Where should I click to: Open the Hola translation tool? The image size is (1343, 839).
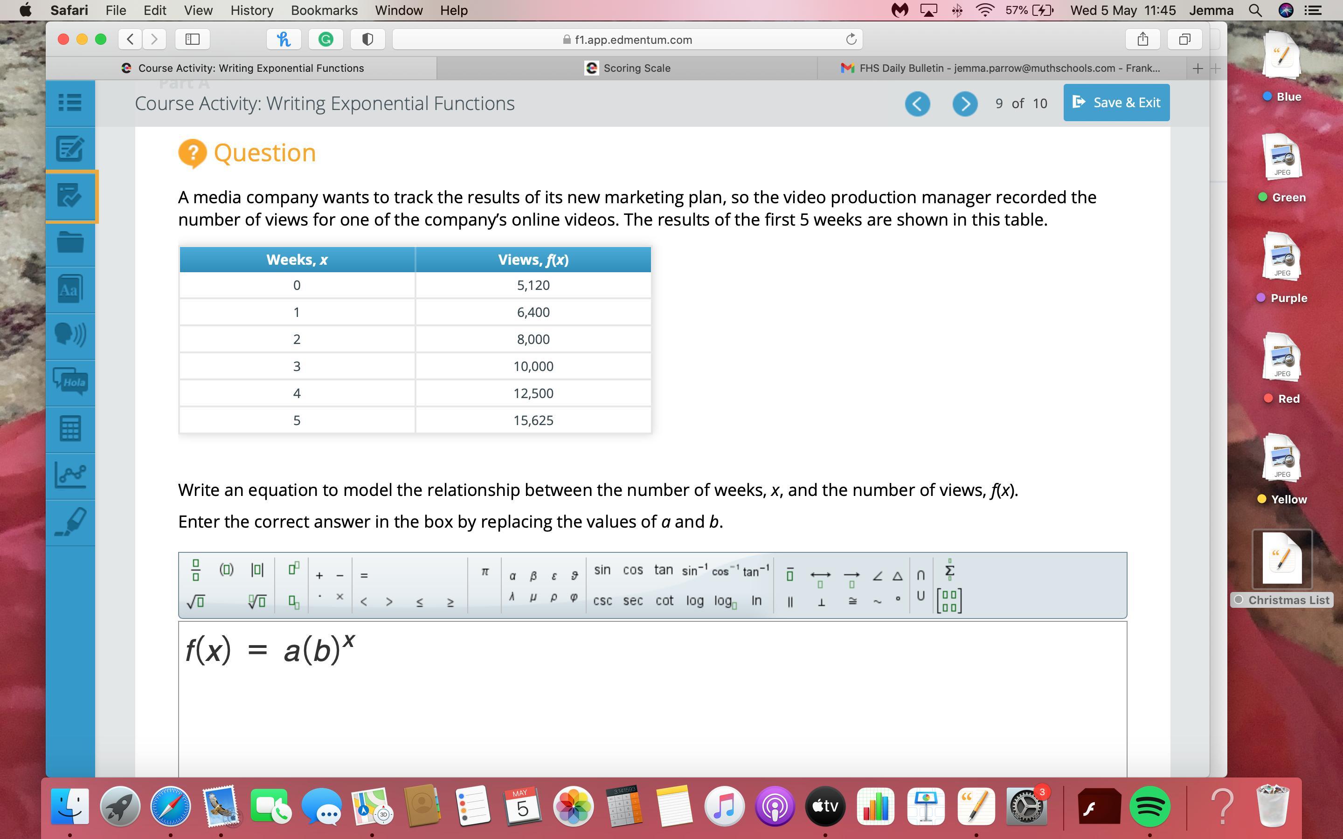[x=70, y=382]
